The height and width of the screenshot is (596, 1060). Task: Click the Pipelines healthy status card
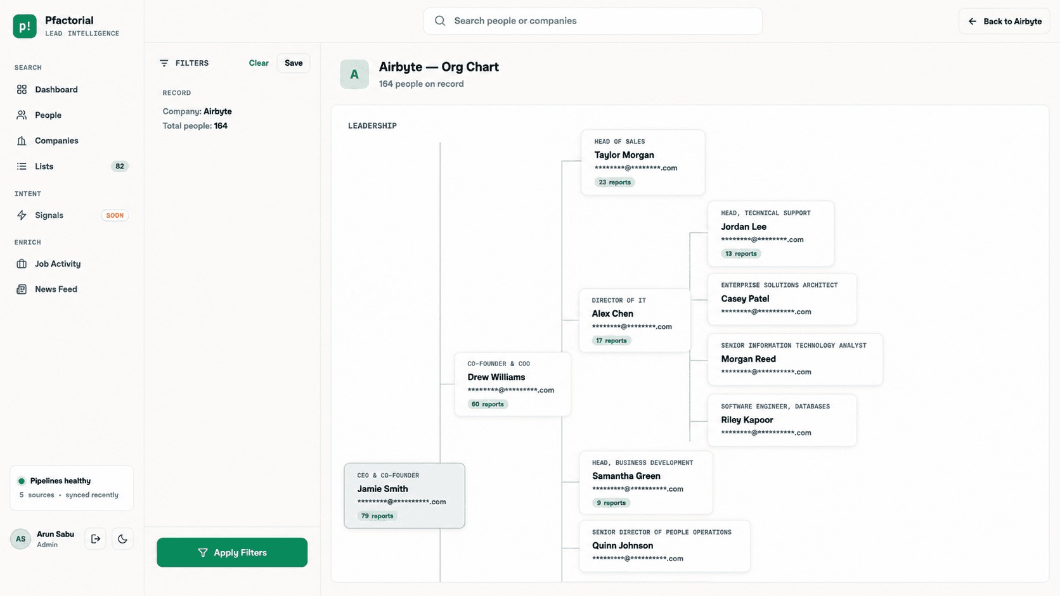coord(72,488)
